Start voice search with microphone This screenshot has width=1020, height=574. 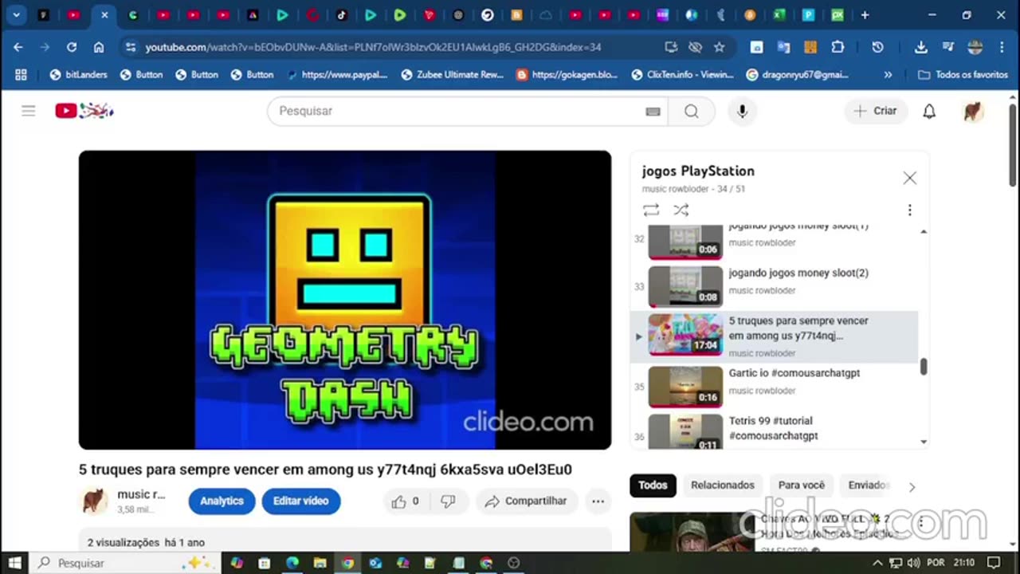point(742,112)
